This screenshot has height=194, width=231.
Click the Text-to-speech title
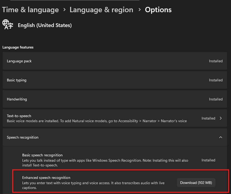[19, 116]
